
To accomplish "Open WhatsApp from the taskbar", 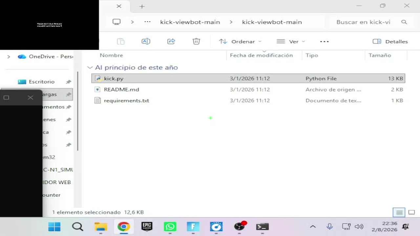I will pyautogui.click(x=170, y=226).
